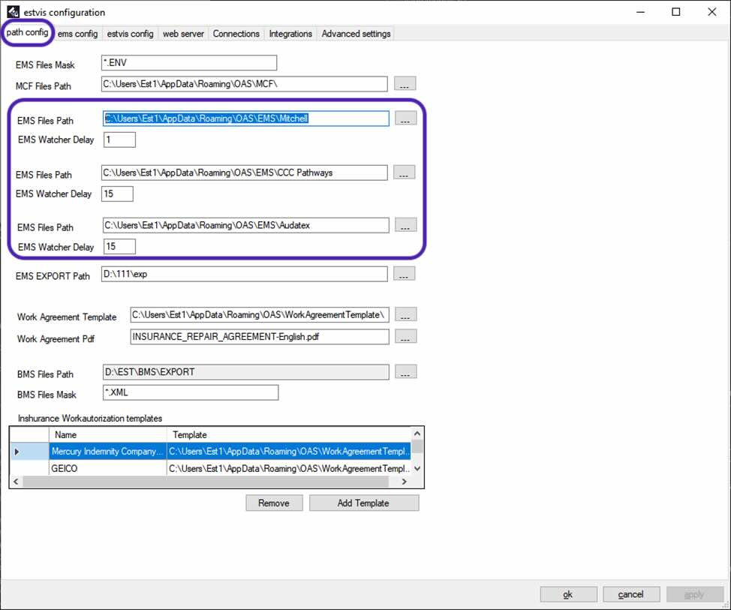Remove the selected template
731x610 pixels.
pos(274,503)
